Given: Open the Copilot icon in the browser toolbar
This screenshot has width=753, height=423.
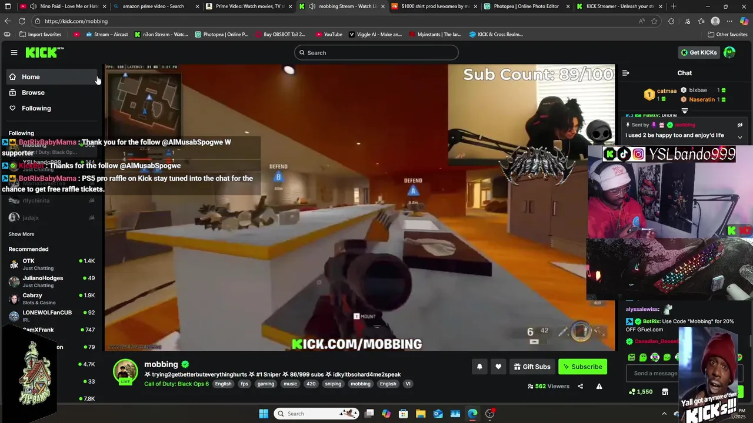Looking at the screenshot, I should [744, 21].
